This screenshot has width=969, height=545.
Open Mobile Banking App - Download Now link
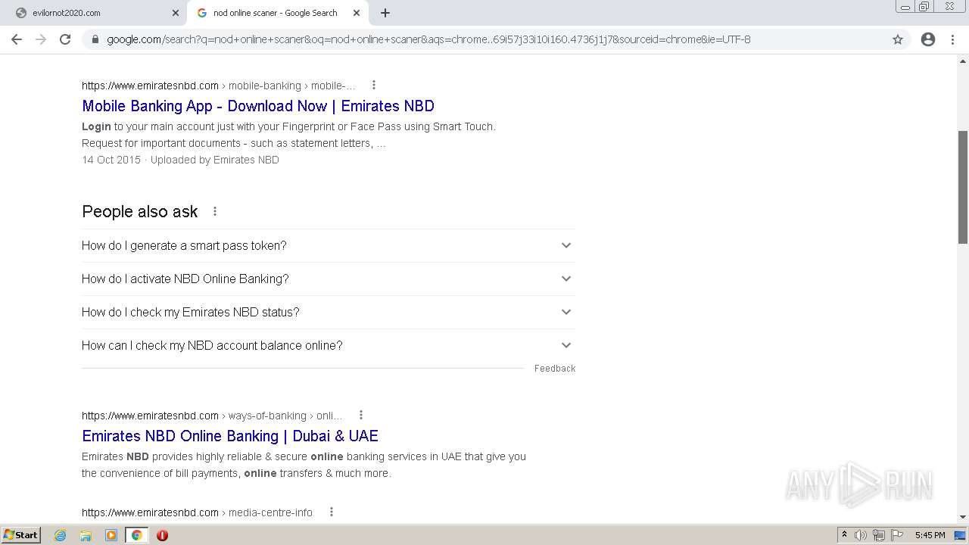click(258, 106)
